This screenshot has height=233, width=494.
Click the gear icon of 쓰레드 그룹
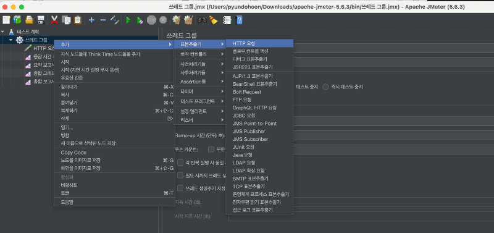pyautogui.click(x=20, y=40)
